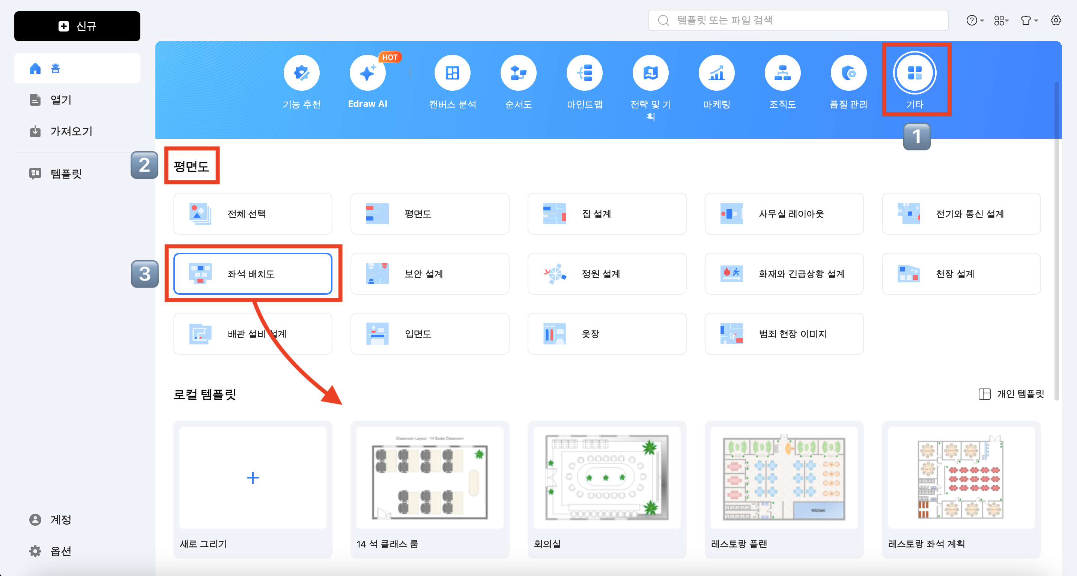Open the 회의실 template thumbnail

coord(607,478)
